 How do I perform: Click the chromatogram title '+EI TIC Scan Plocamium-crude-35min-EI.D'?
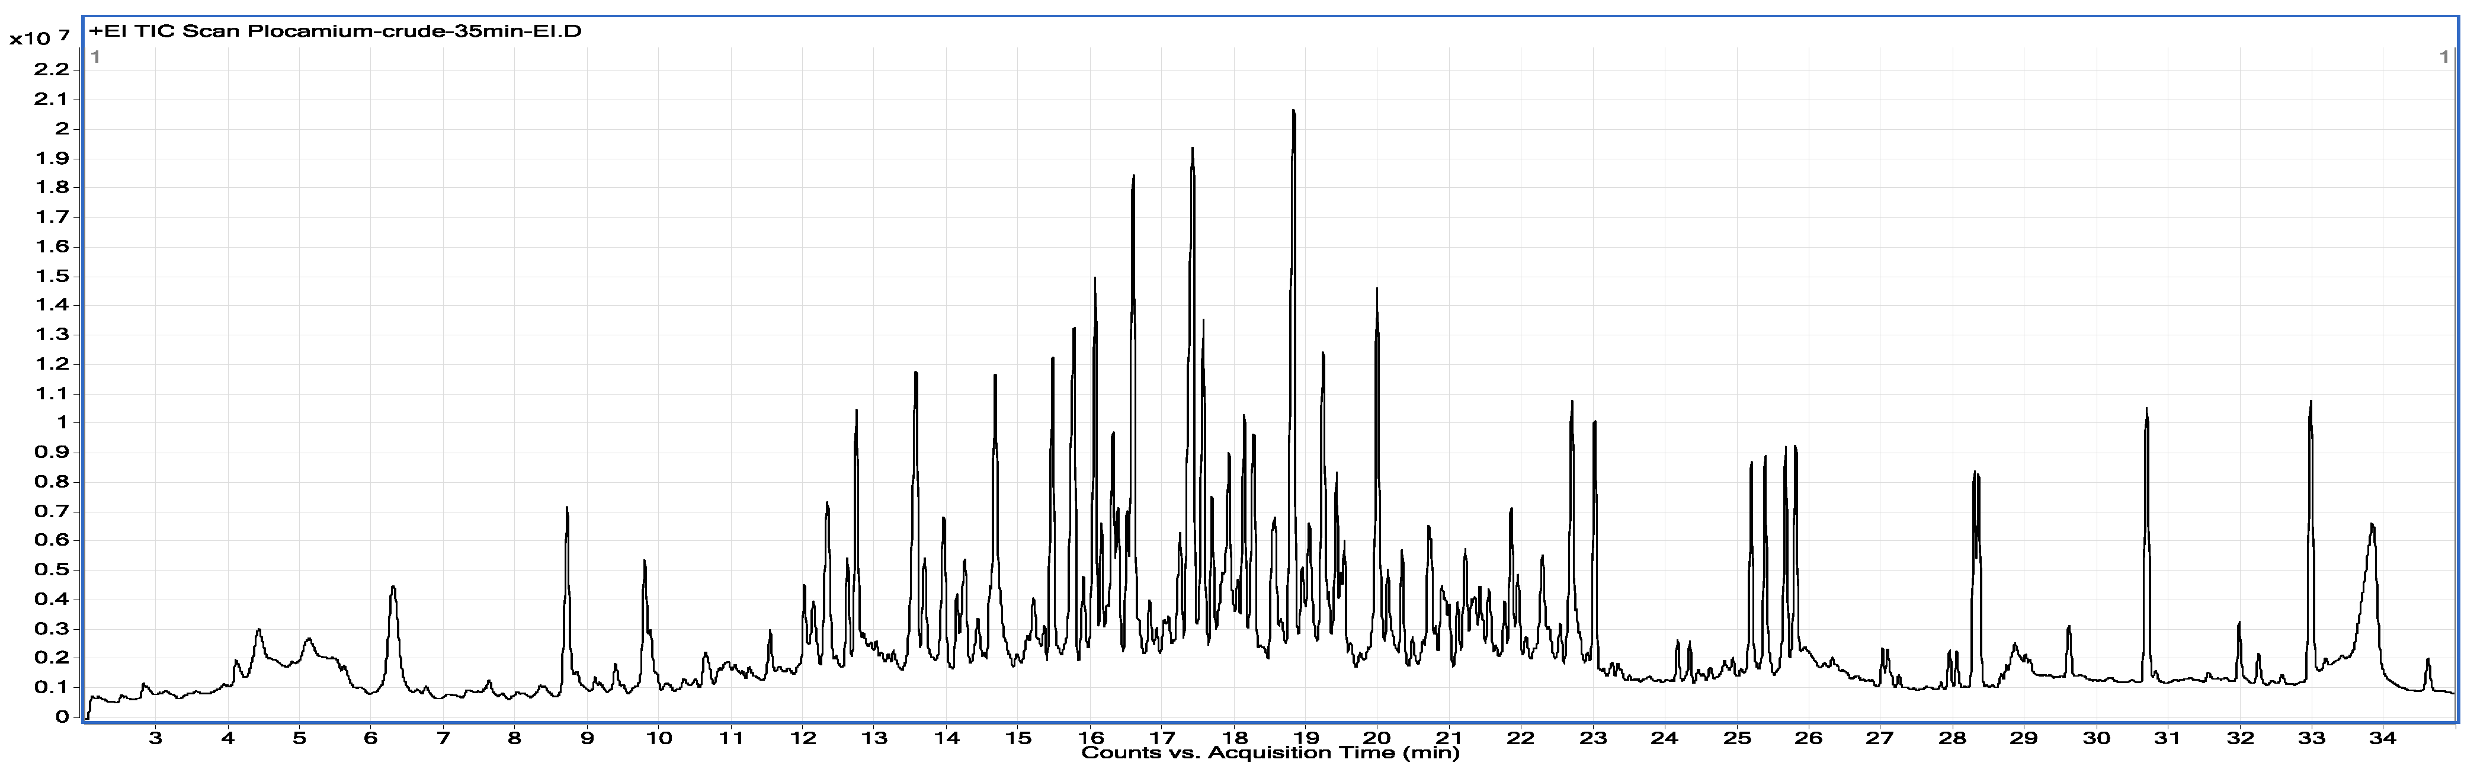(335, 31)
